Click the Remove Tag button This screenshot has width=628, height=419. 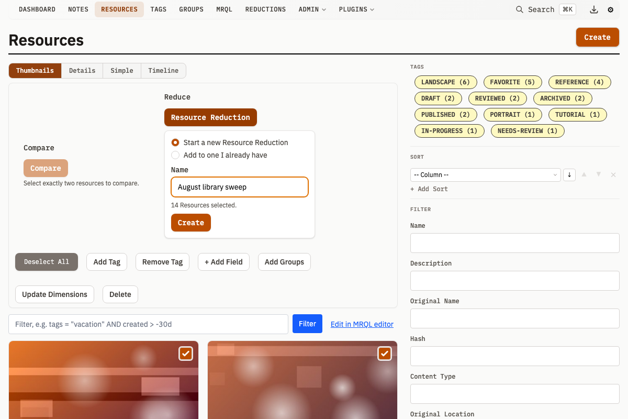pyautogui.click(x=162, y=262)
